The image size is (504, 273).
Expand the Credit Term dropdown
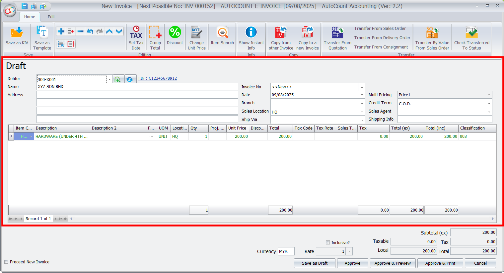coord(489,104)
